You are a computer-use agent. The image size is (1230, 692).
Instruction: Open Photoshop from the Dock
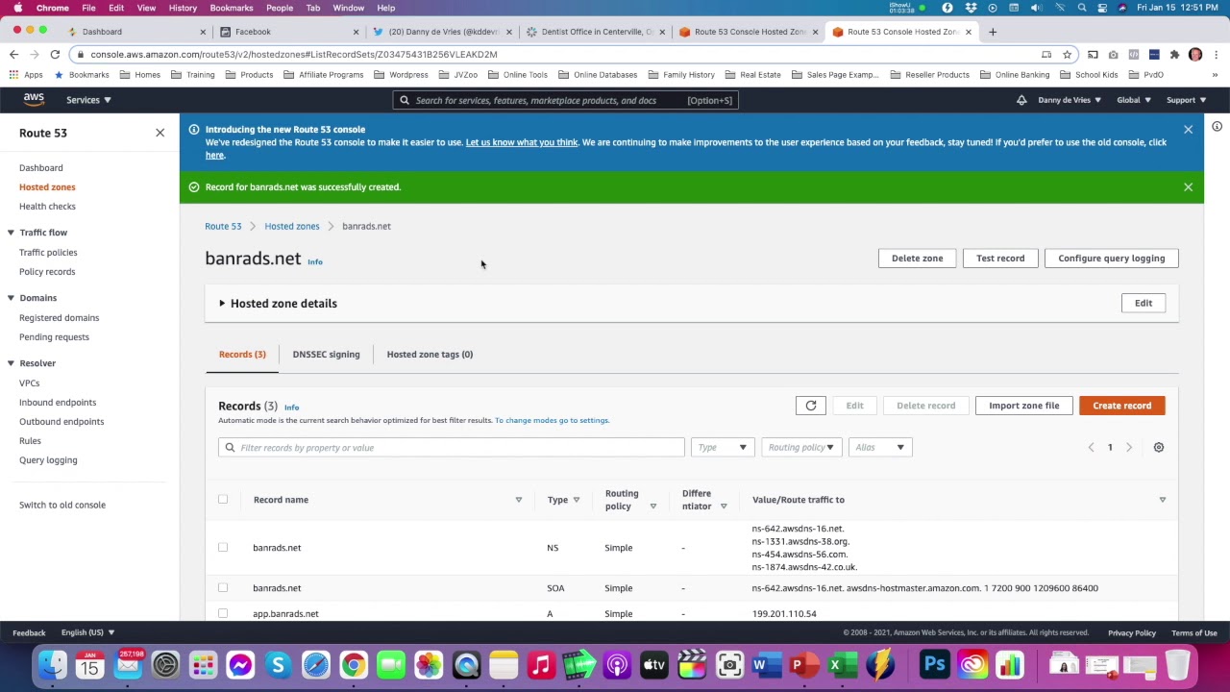pos(934,664)
